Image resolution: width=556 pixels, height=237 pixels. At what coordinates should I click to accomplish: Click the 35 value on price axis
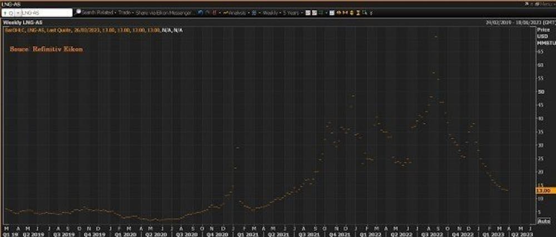point(541,132)
